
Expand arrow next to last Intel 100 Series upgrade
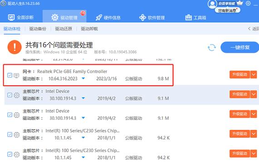pyautogui.click(x=254, y=154)
